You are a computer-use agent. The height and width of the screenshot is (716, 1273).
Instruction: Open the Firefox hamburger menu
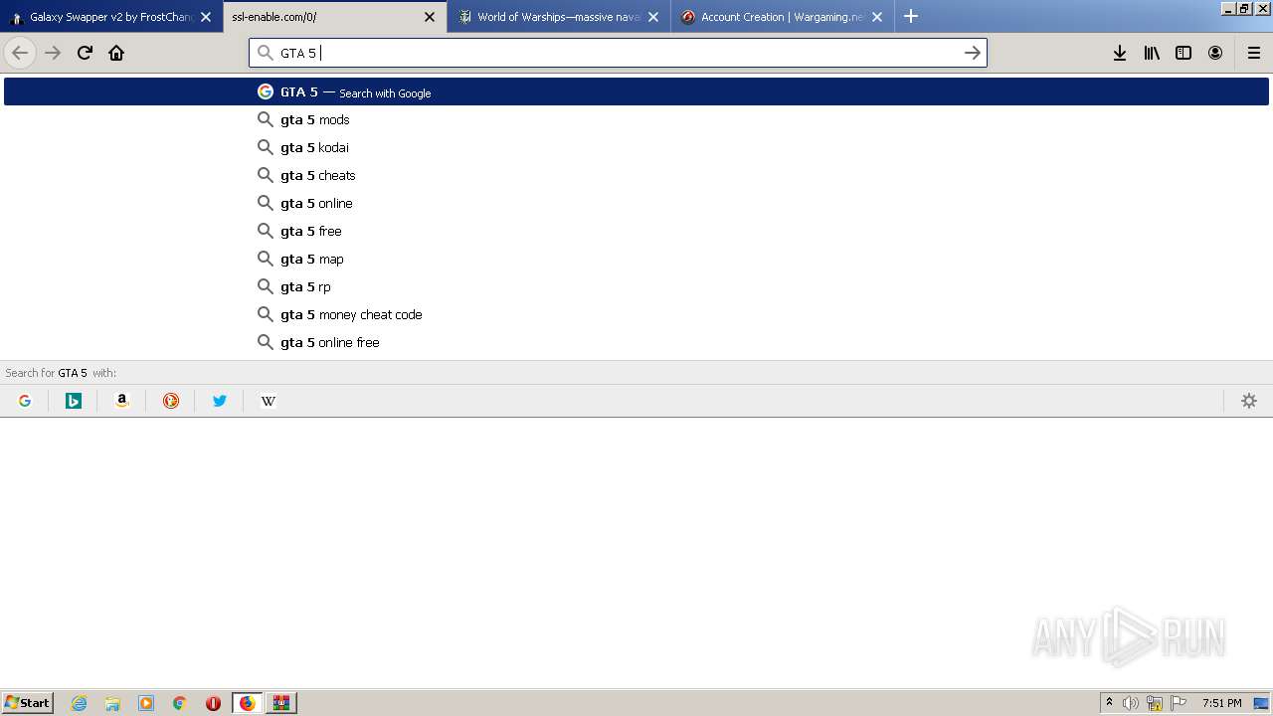point(1254,53)
